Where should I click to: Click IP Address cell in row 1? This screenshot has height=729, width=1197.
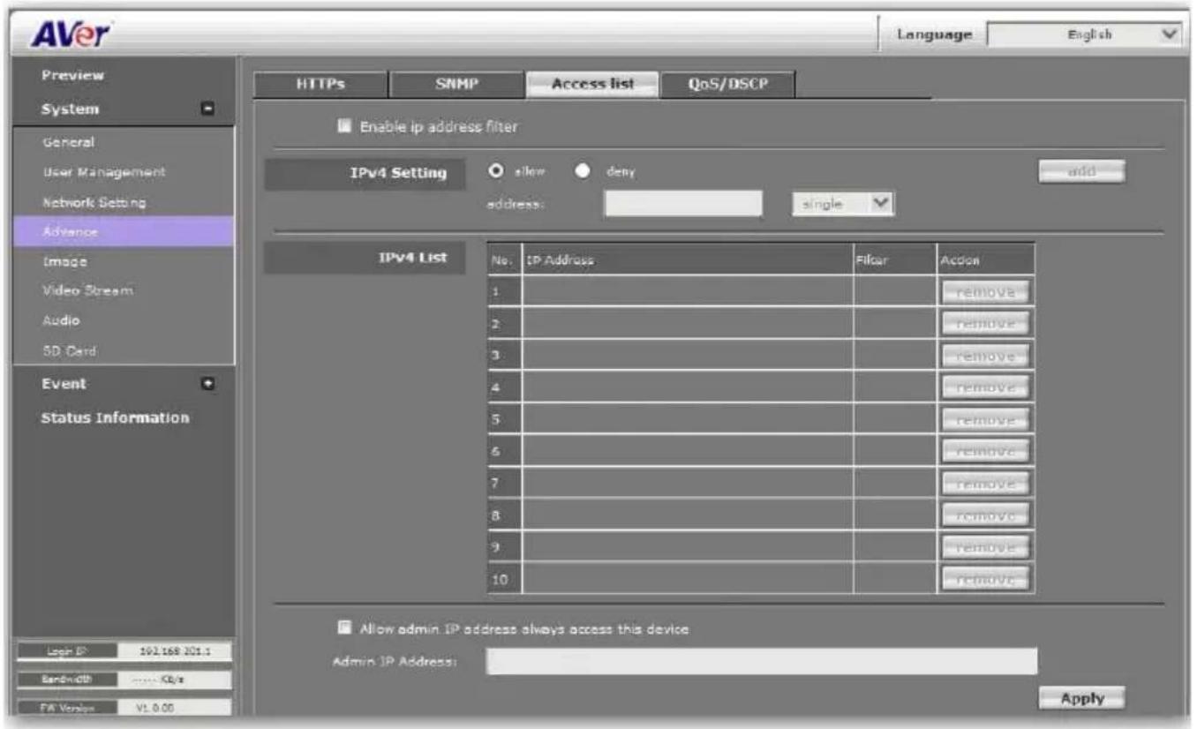click(x=688, y=291)
